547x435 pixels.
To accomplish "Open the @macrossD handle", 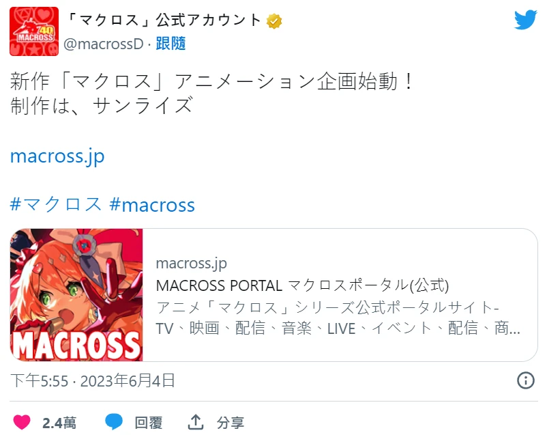I will (104, 44).
